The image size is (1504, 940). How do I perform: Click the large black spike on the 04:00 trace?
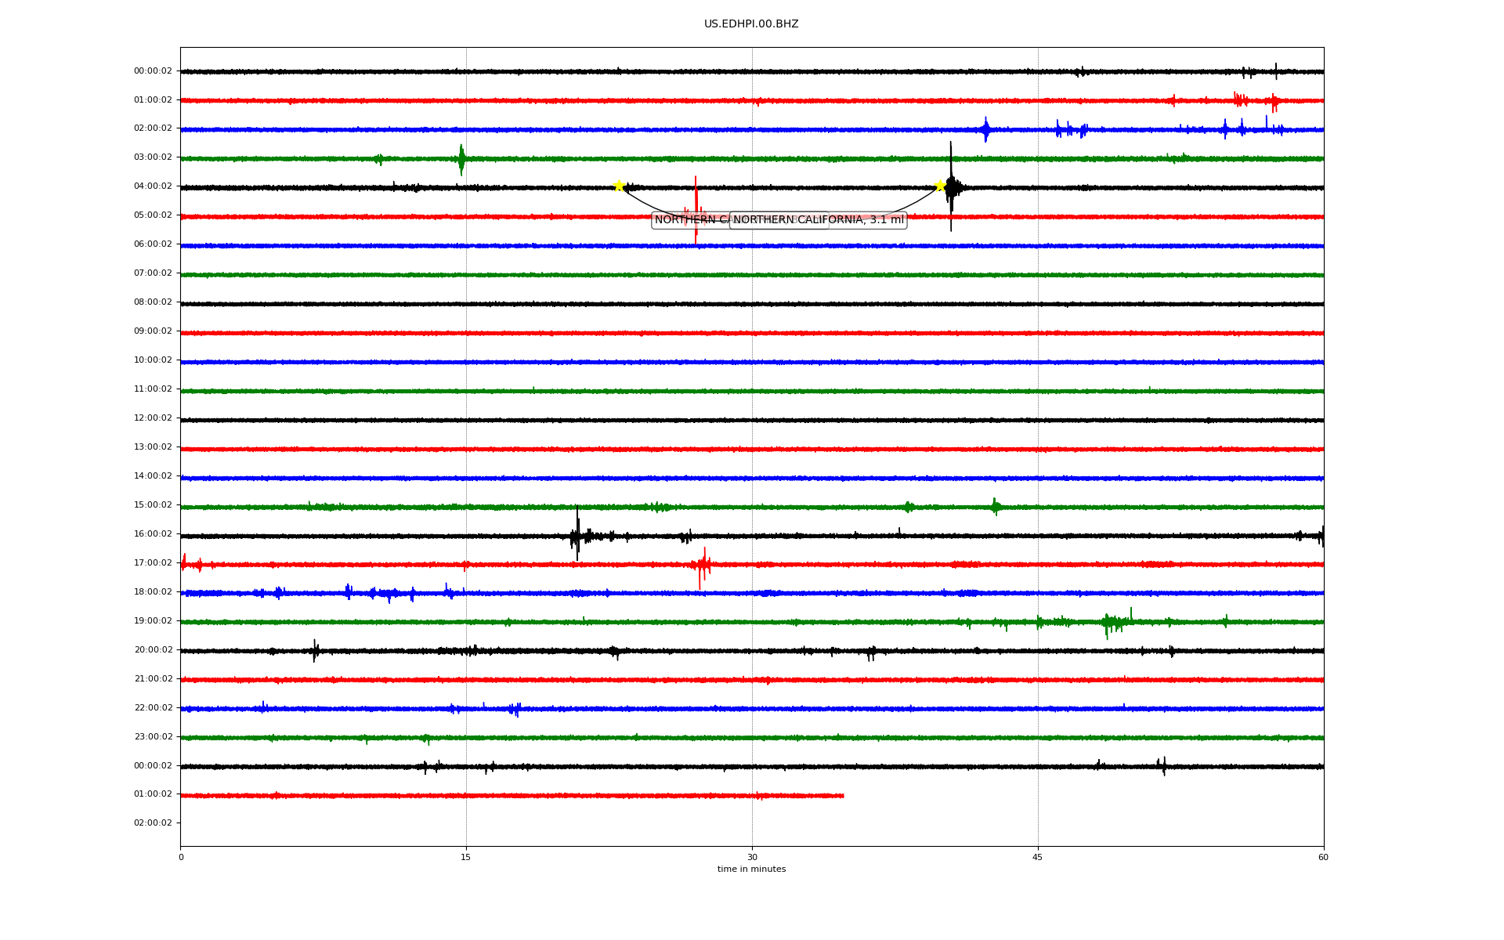click(951, 187)
